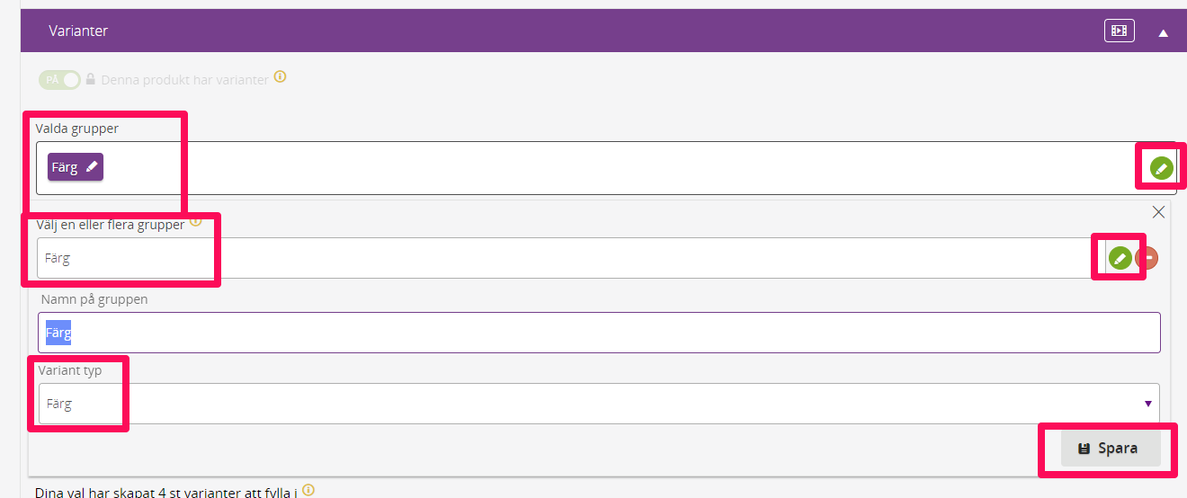Image resolution: width=1187 pixels, height=498 pixels.
Task: Open the video tutorial icon in Varianter header
Action: 1119,31
